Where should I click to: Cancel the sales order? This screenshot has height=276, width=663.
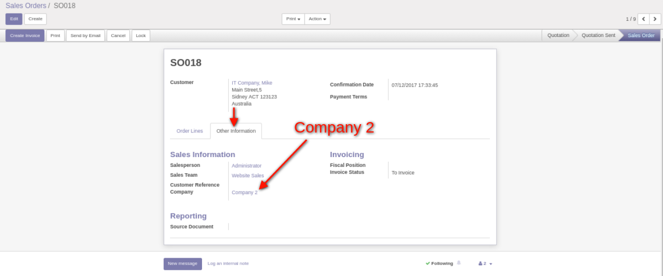tap(118, 35)
